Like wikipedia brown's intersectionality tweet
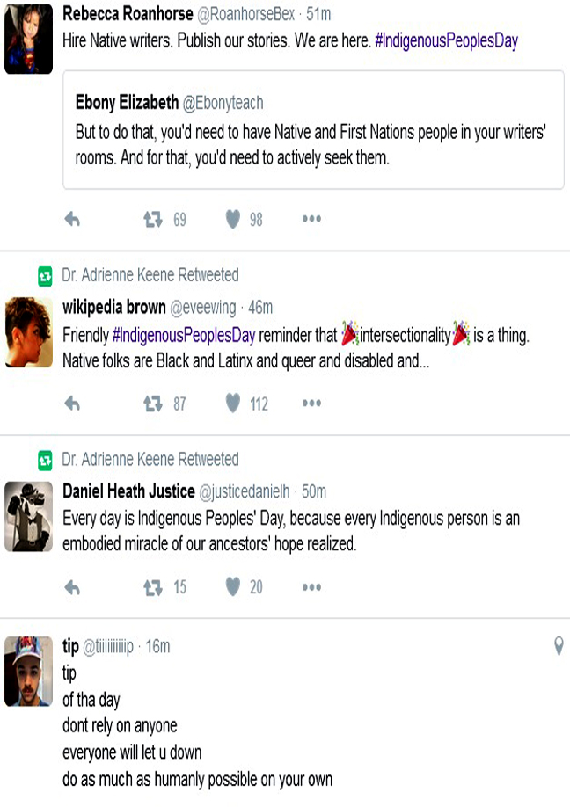The image size is (570, 807). tap(233, 403)
